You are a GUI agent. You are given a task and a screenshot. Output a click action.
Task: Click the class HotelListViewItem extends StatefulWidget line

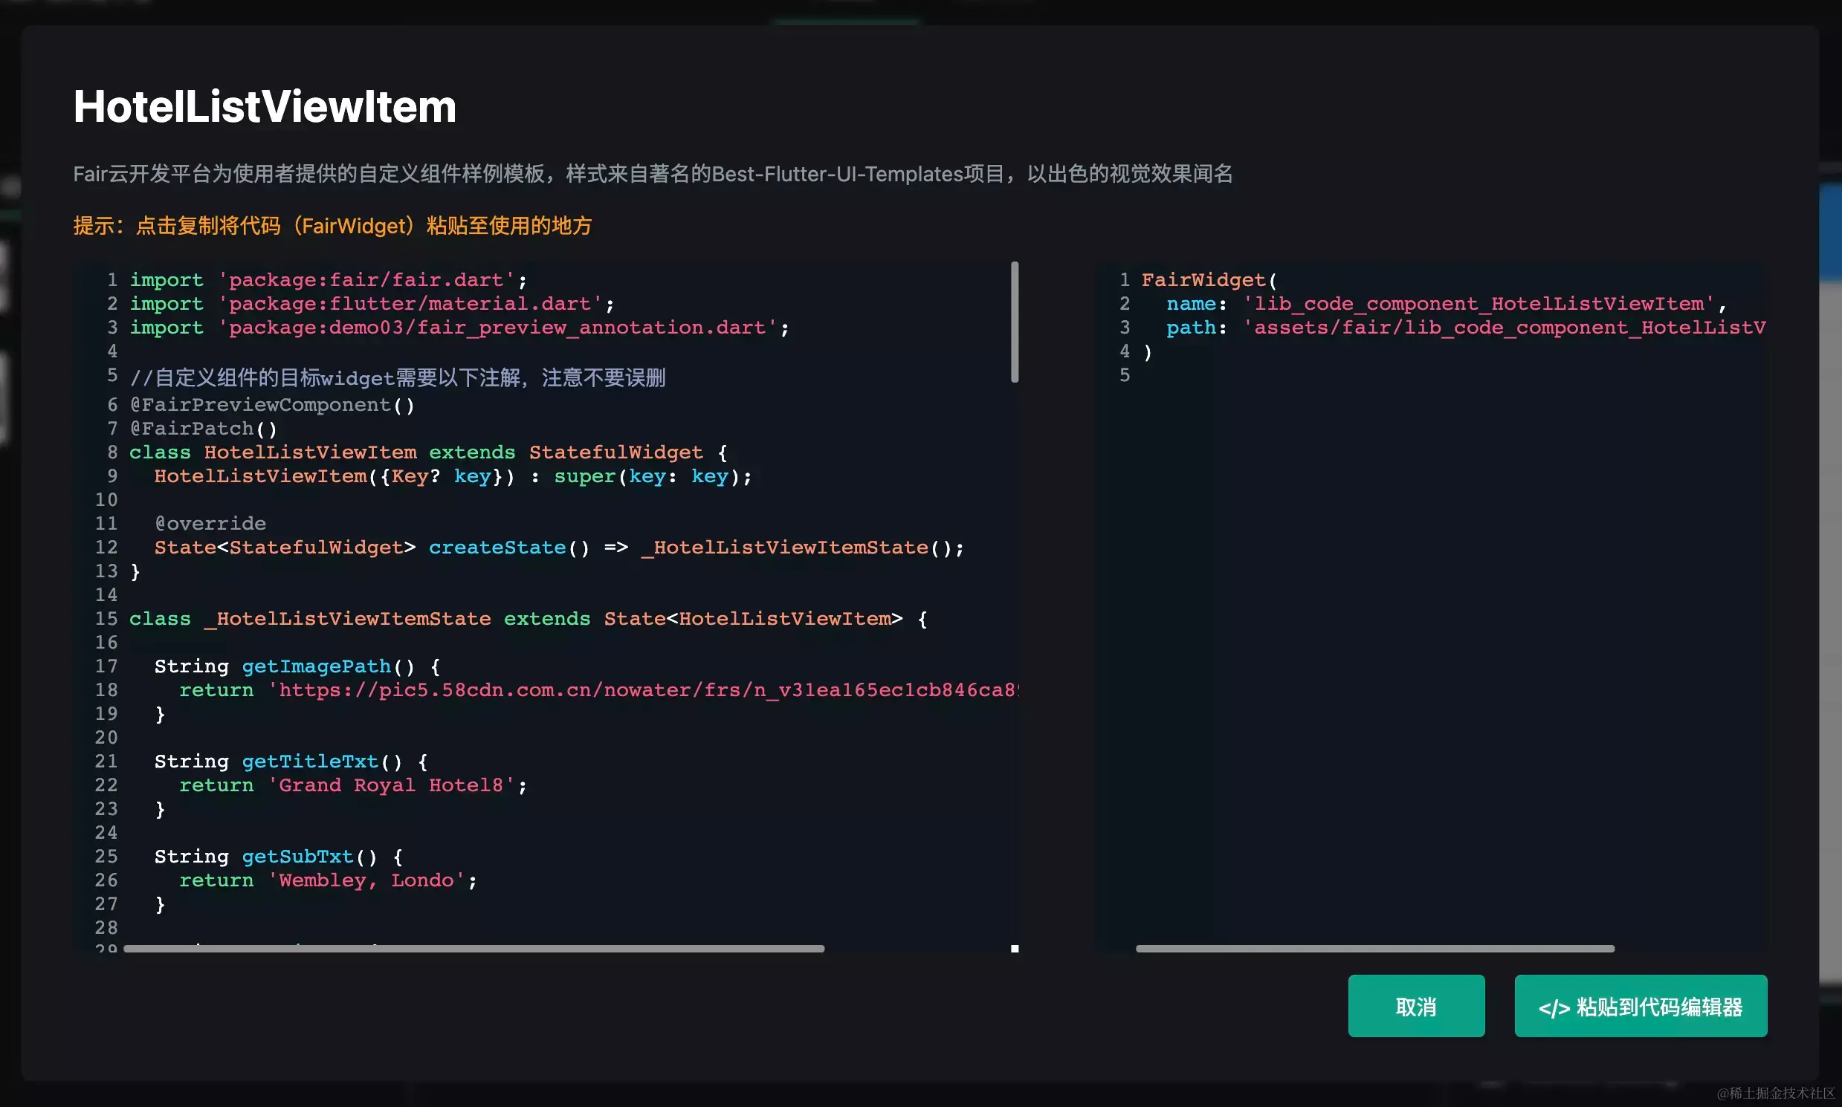tap(427, 452)
